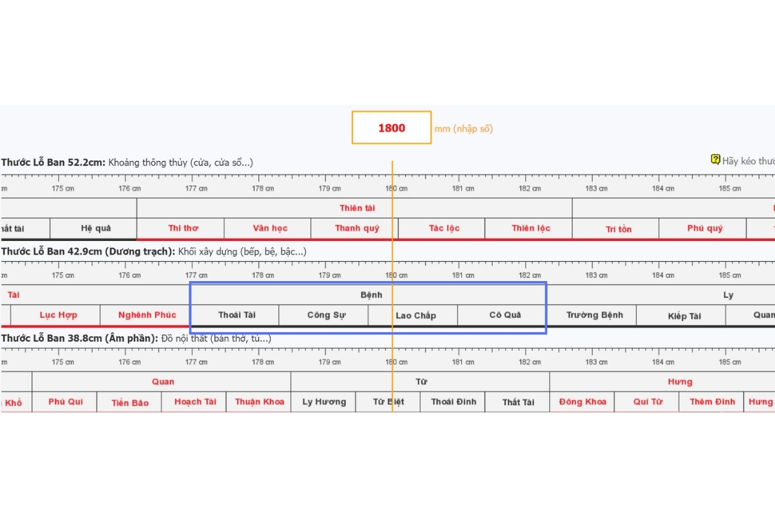Click the 'Thuận Khoa' cell
This screenshot has width=775, height=517.
click(x=258, y=402)
